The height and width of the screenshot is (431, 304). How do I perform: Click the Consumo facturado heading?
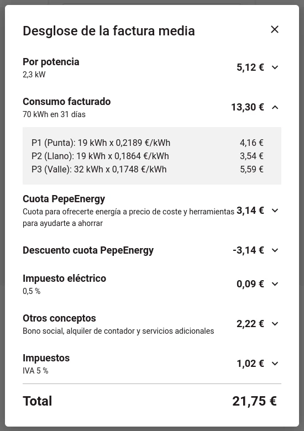point(66,102)
